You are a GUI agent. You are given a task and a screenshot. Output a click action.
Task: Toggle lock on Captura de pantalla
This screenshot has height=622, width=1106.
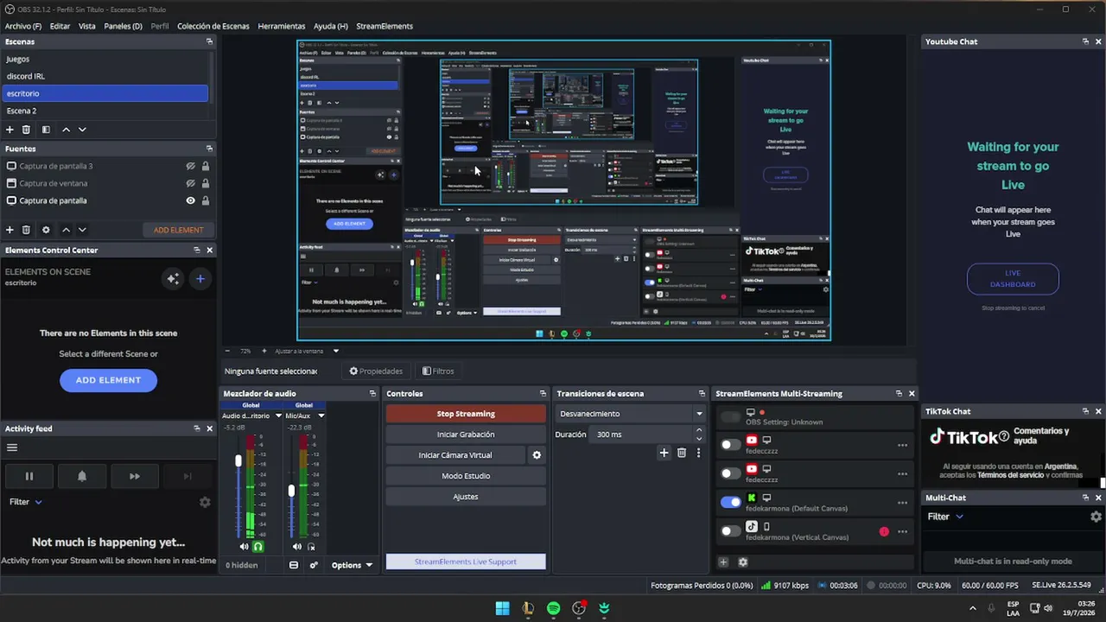[205, 200]
